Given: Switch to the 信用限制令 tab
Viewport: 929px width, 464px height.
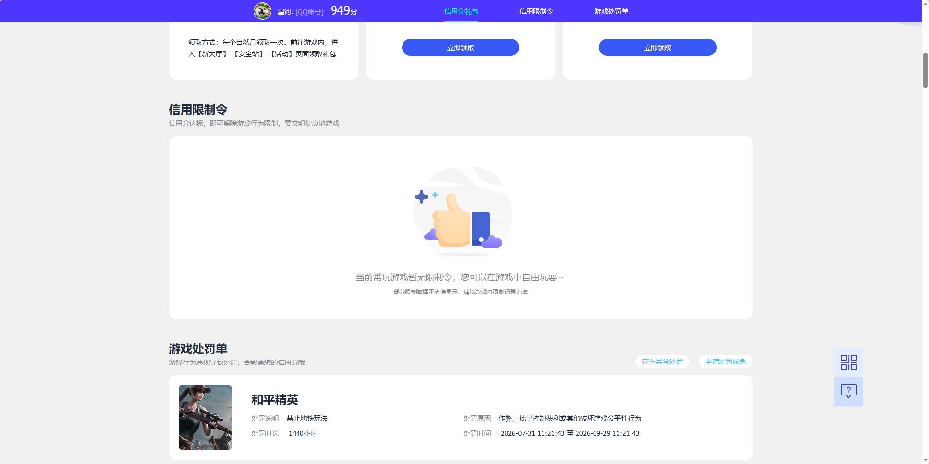Looking at the screenshot, I should tap(536, 11).
